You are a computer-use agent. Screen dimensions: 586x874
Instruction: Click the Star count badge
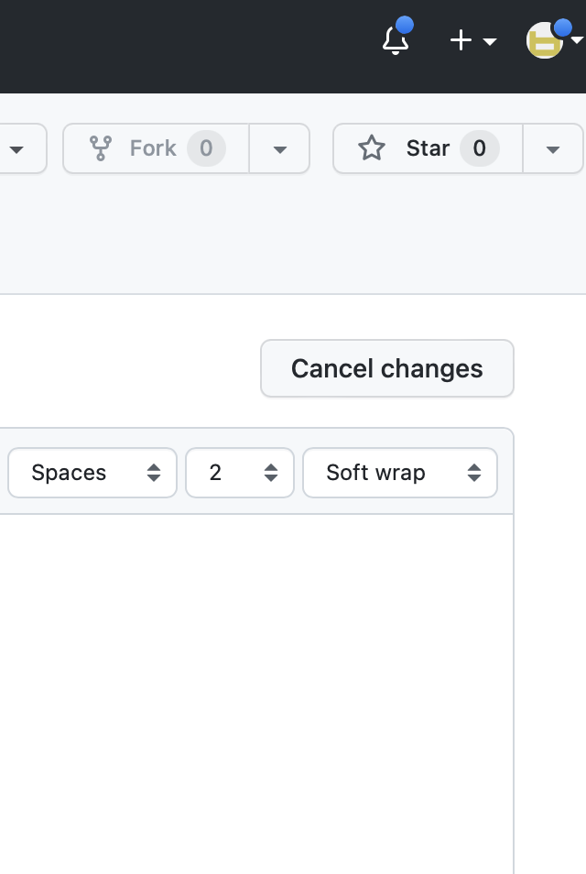[479, 148]
